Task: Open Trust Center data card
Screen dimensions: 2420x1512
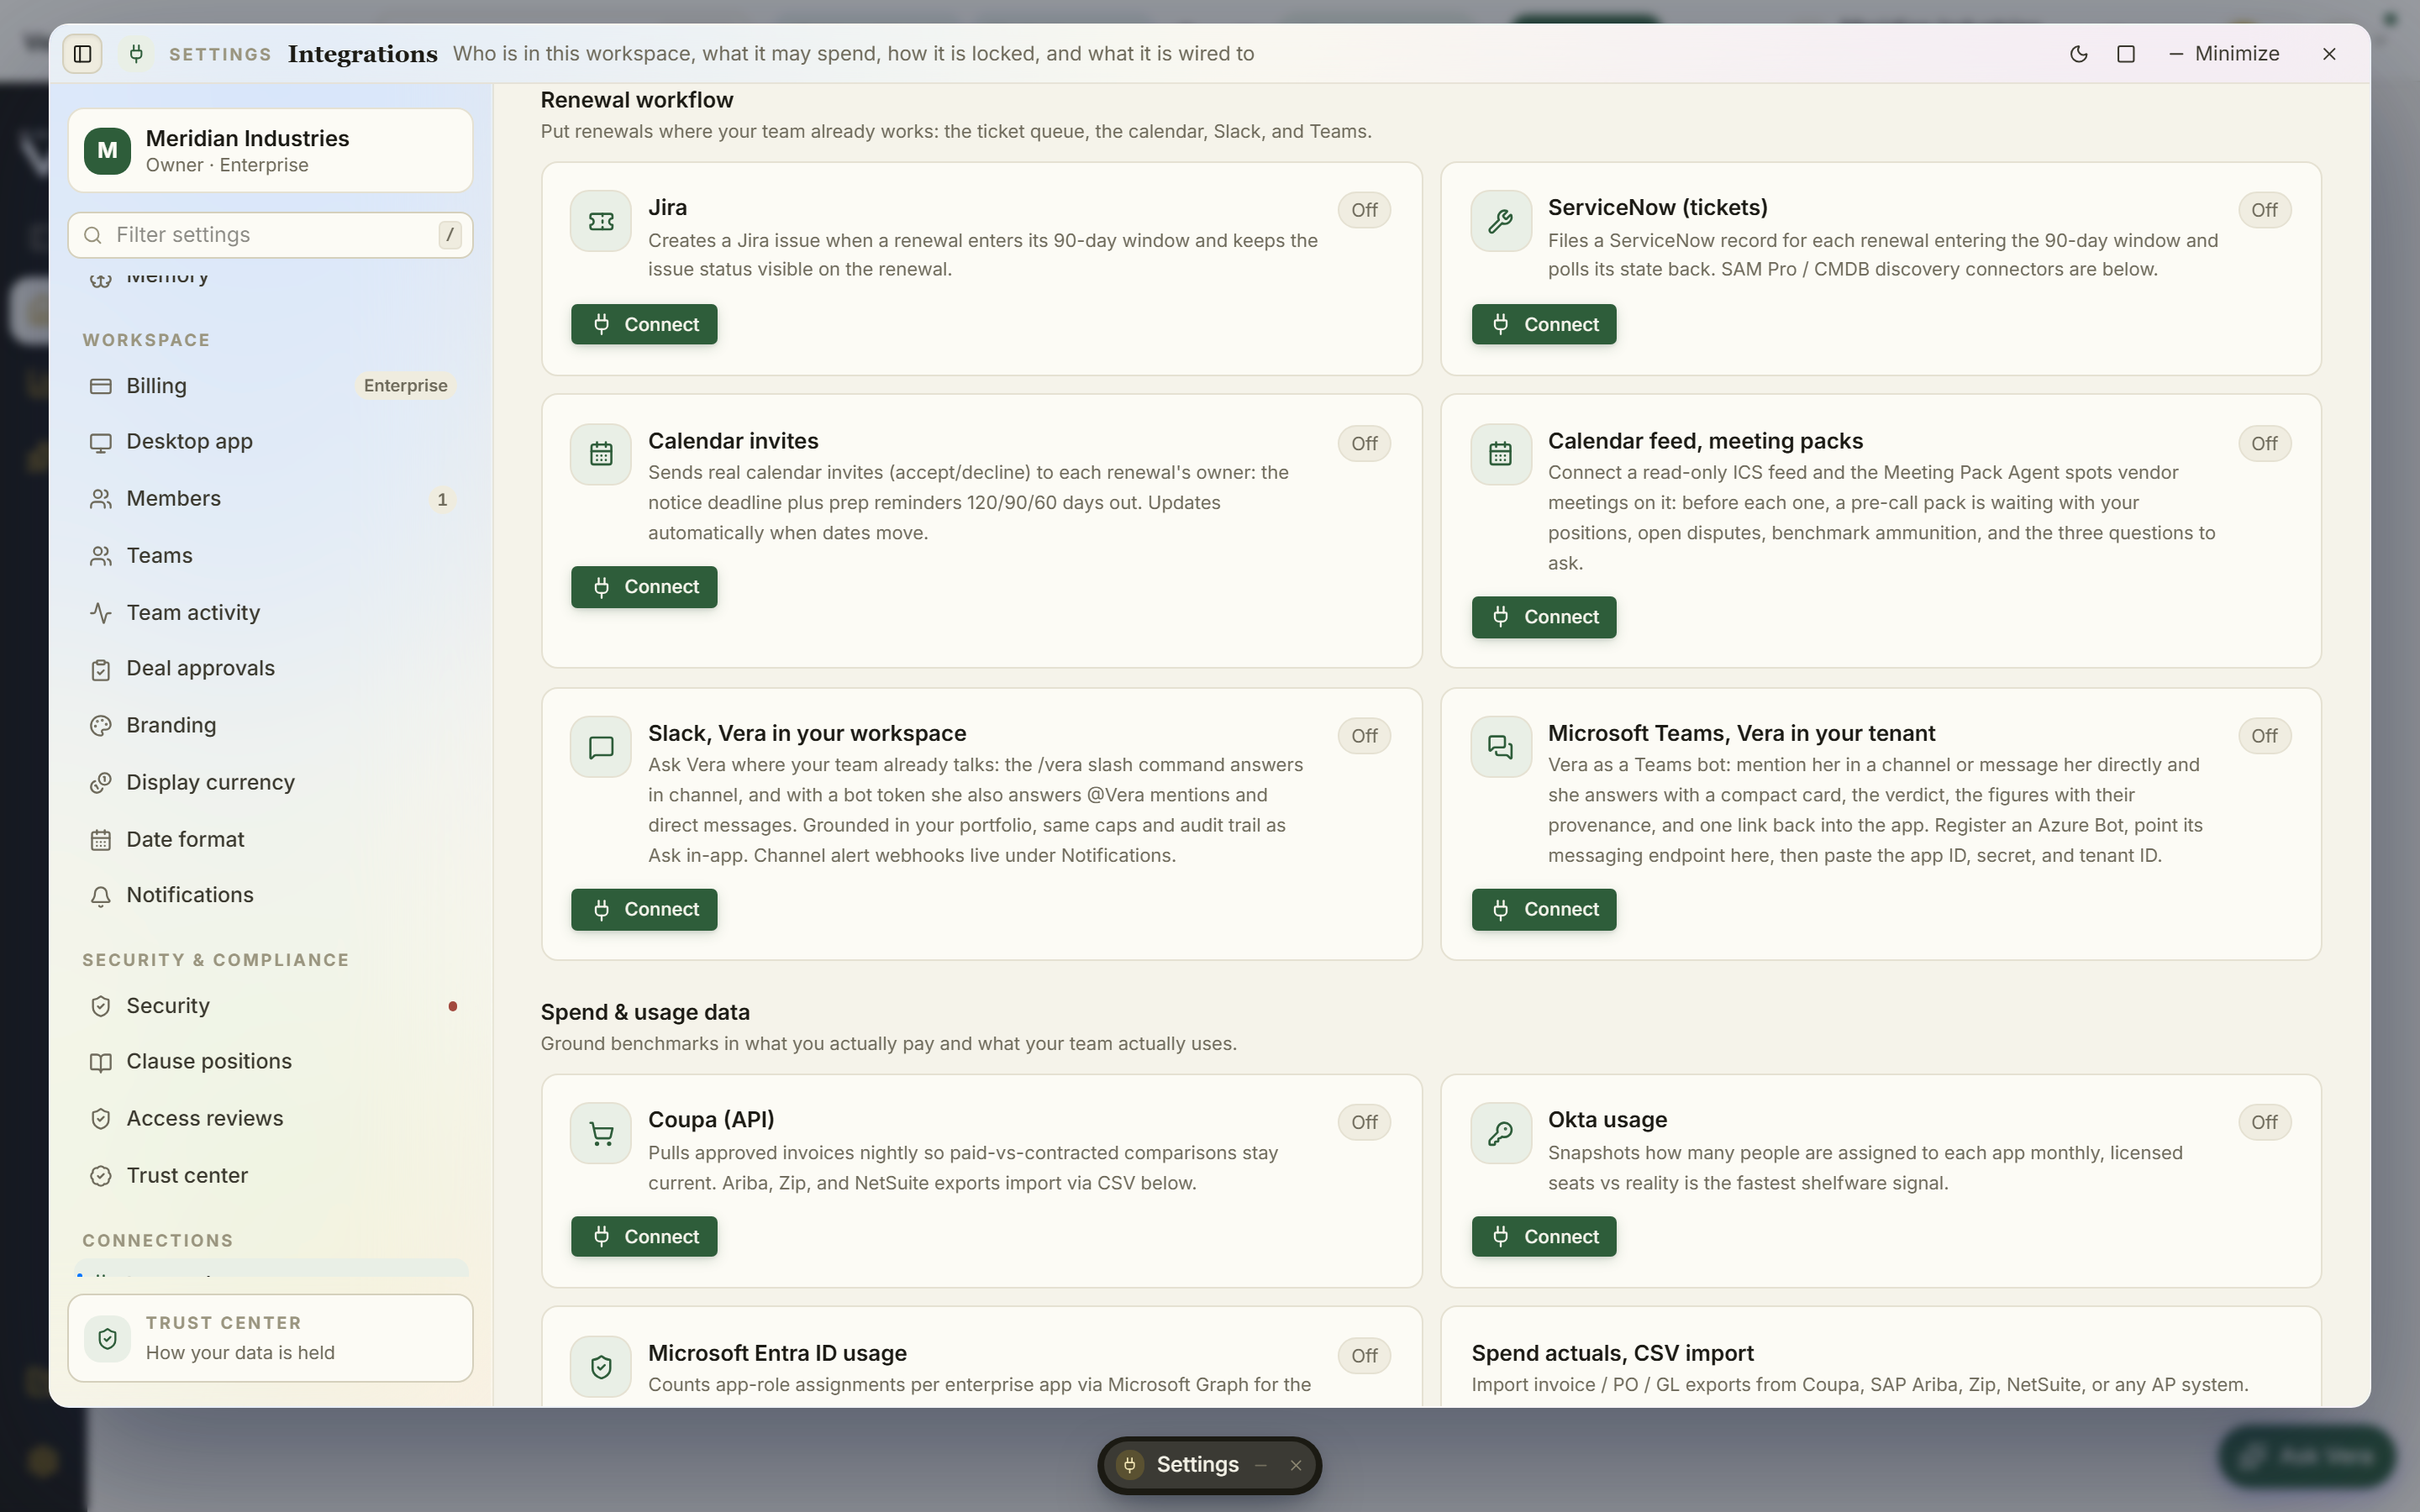Action: (x=270, y=1338)
